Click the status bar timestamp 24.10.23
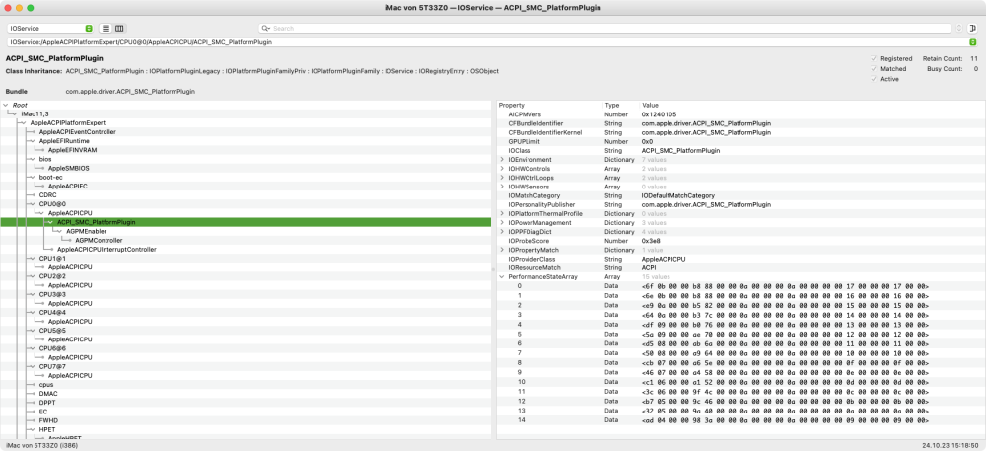The image size is (986, 451). click(951, 445)
